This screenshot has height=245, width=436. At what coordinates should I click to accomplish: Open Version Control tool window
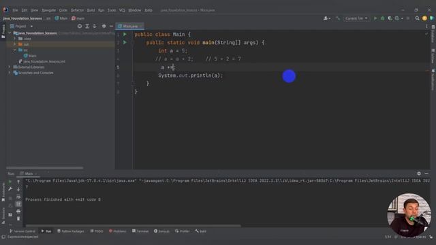coord(22,231)
